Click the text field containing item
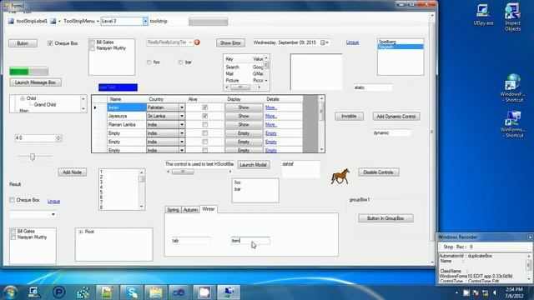 point(250,241)
